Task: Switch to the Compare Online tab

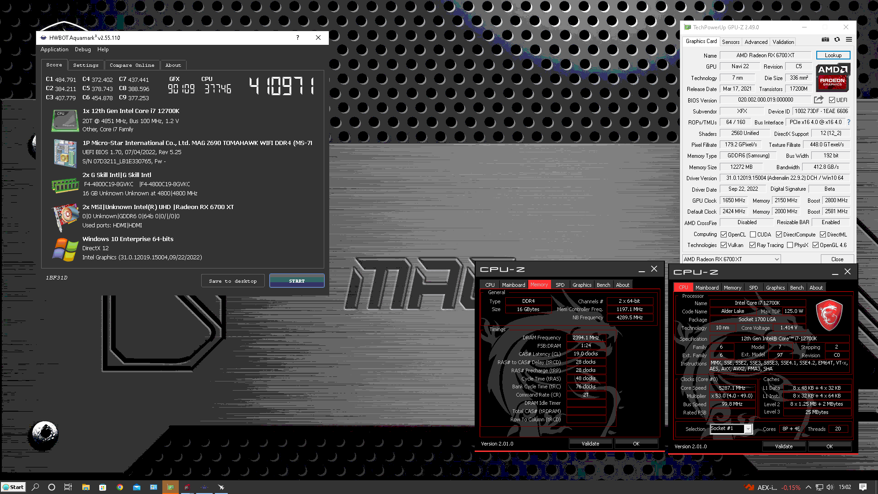Action: 132,65
